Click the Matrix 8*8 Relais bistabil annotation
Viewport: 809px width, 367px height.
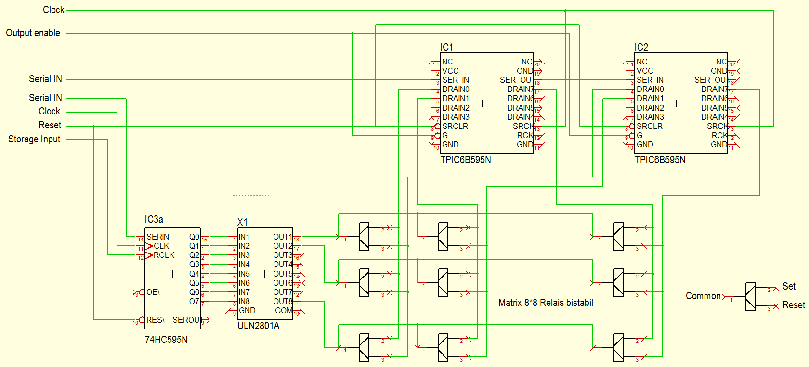click(x=546, y=303)
